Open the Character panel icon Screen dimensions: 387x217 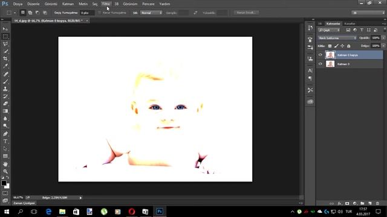310,71
